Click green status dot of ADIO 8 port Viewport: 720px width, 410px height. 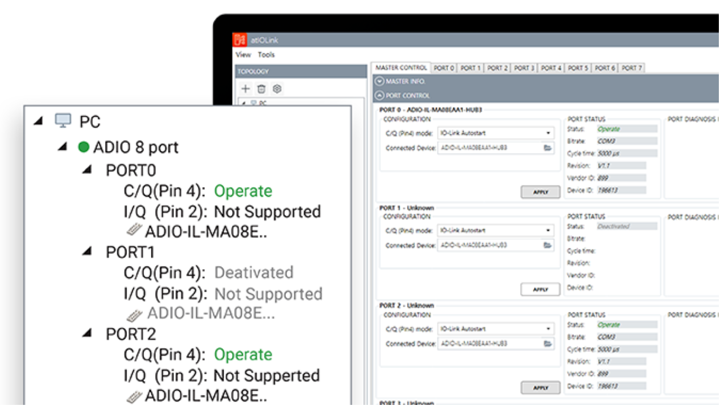84,147
